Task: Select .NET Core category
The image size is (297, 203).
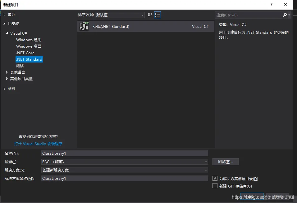Action: [x=25, y=53]
